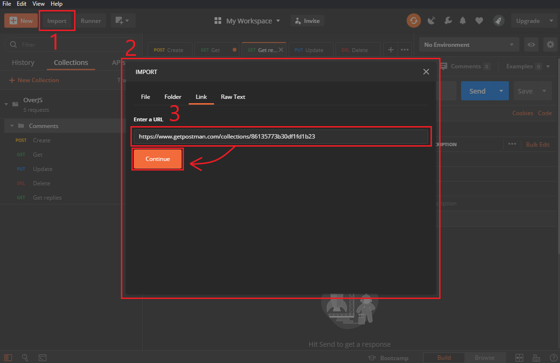Create a New Collection link

[34, 80]
